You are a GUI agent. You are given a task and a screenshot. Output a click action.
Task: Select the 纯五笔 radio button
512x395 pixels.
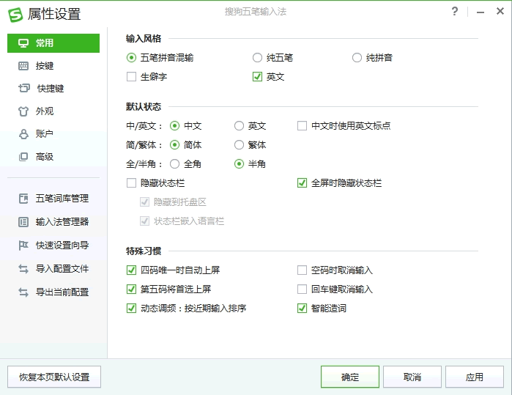[x=257, y=57]
